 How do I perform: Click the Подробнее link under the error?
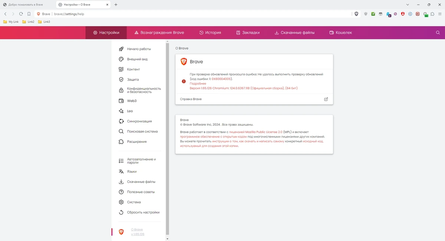tap(198, 83)
